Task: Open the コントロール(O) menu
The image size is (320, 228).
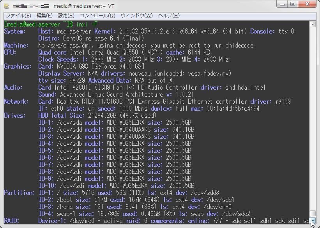Action: [x=97, y=16]
